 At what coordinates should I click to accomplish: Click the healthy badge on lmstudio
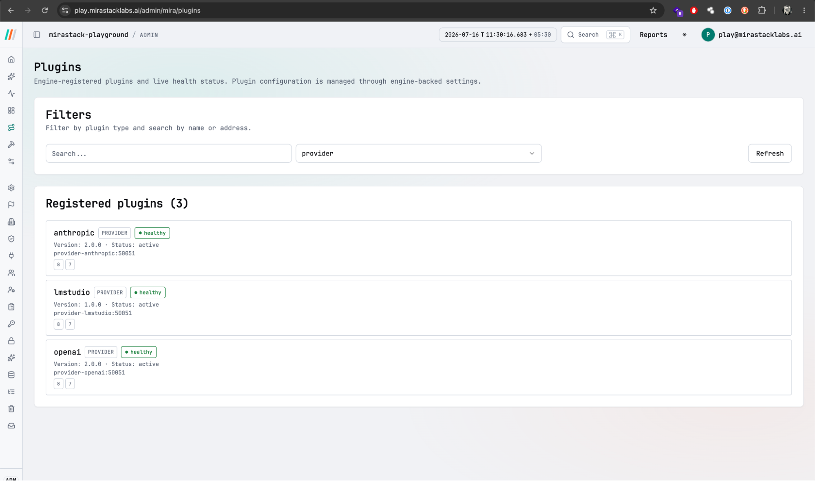148,293
